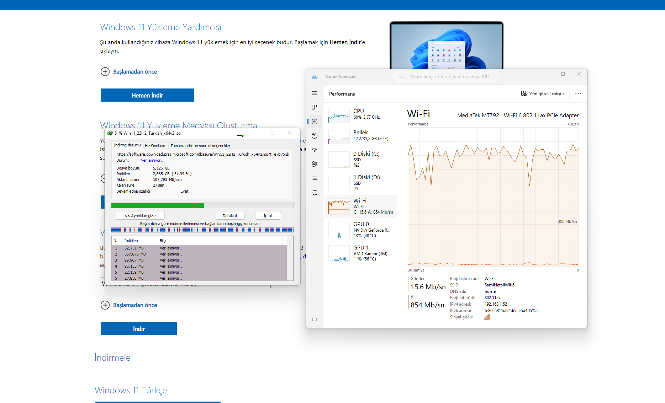Click the Görev Yöneticisi app icon
This screenshot has height=403, width=665.
pos(315,76)
